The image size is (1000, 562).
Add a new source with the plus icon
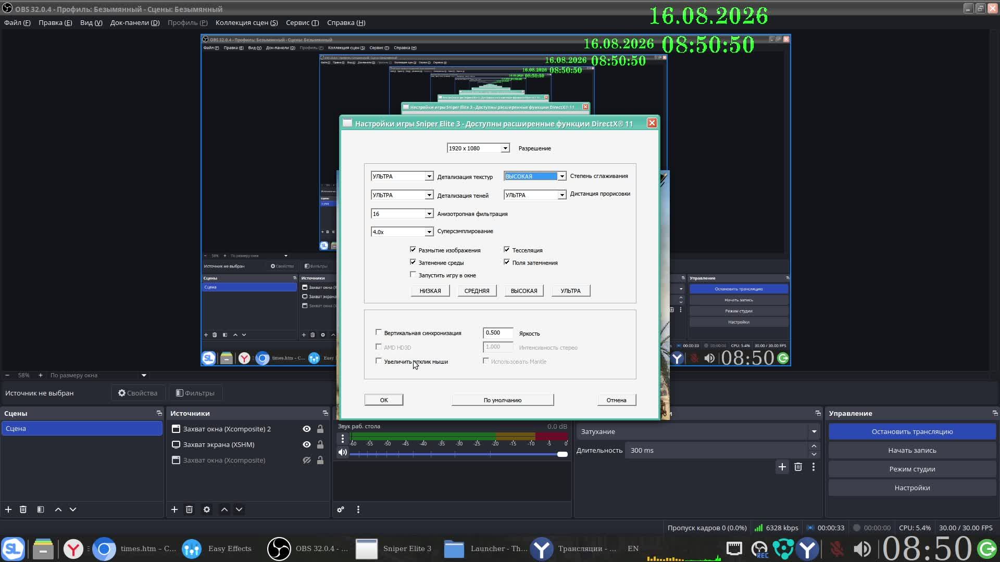pyautogui.click(x=174, y=509)
